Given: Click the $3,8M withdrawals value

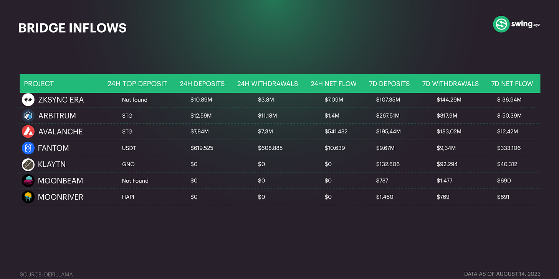Looking at the screenshot, I should click(266, 100).
